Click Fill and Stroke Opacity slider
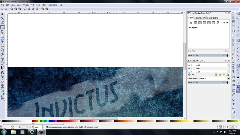 click(x=208, y=55)
